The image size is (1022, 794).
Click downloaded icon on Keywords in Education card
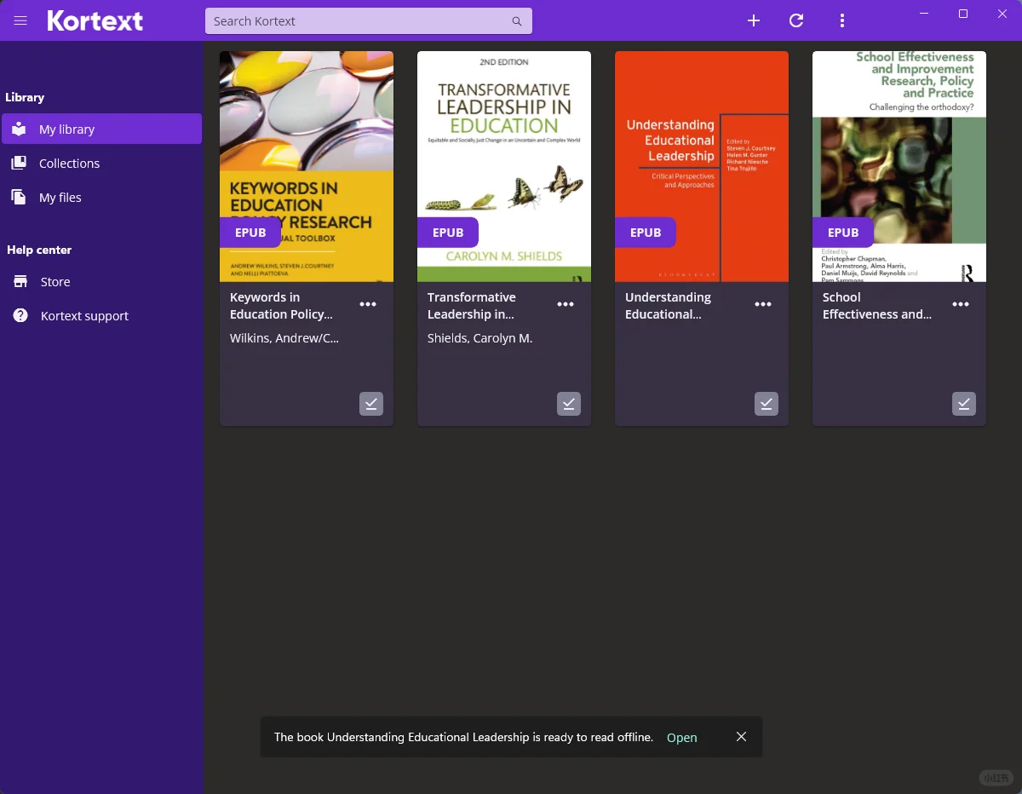tap(371, 404)
